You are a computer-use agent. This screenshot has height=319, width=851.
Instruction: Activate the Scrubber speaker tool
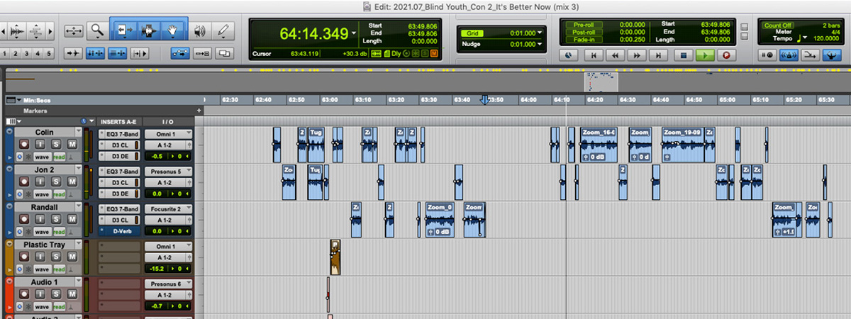coord(199,30)
